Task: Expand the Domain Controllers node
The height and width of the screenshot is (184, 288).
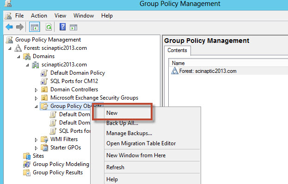Action: pos(36,90)
